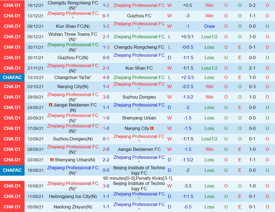Click the +0.5 handicap in the 18/12/21 row

pyautogui.click(x=187, y=6)
